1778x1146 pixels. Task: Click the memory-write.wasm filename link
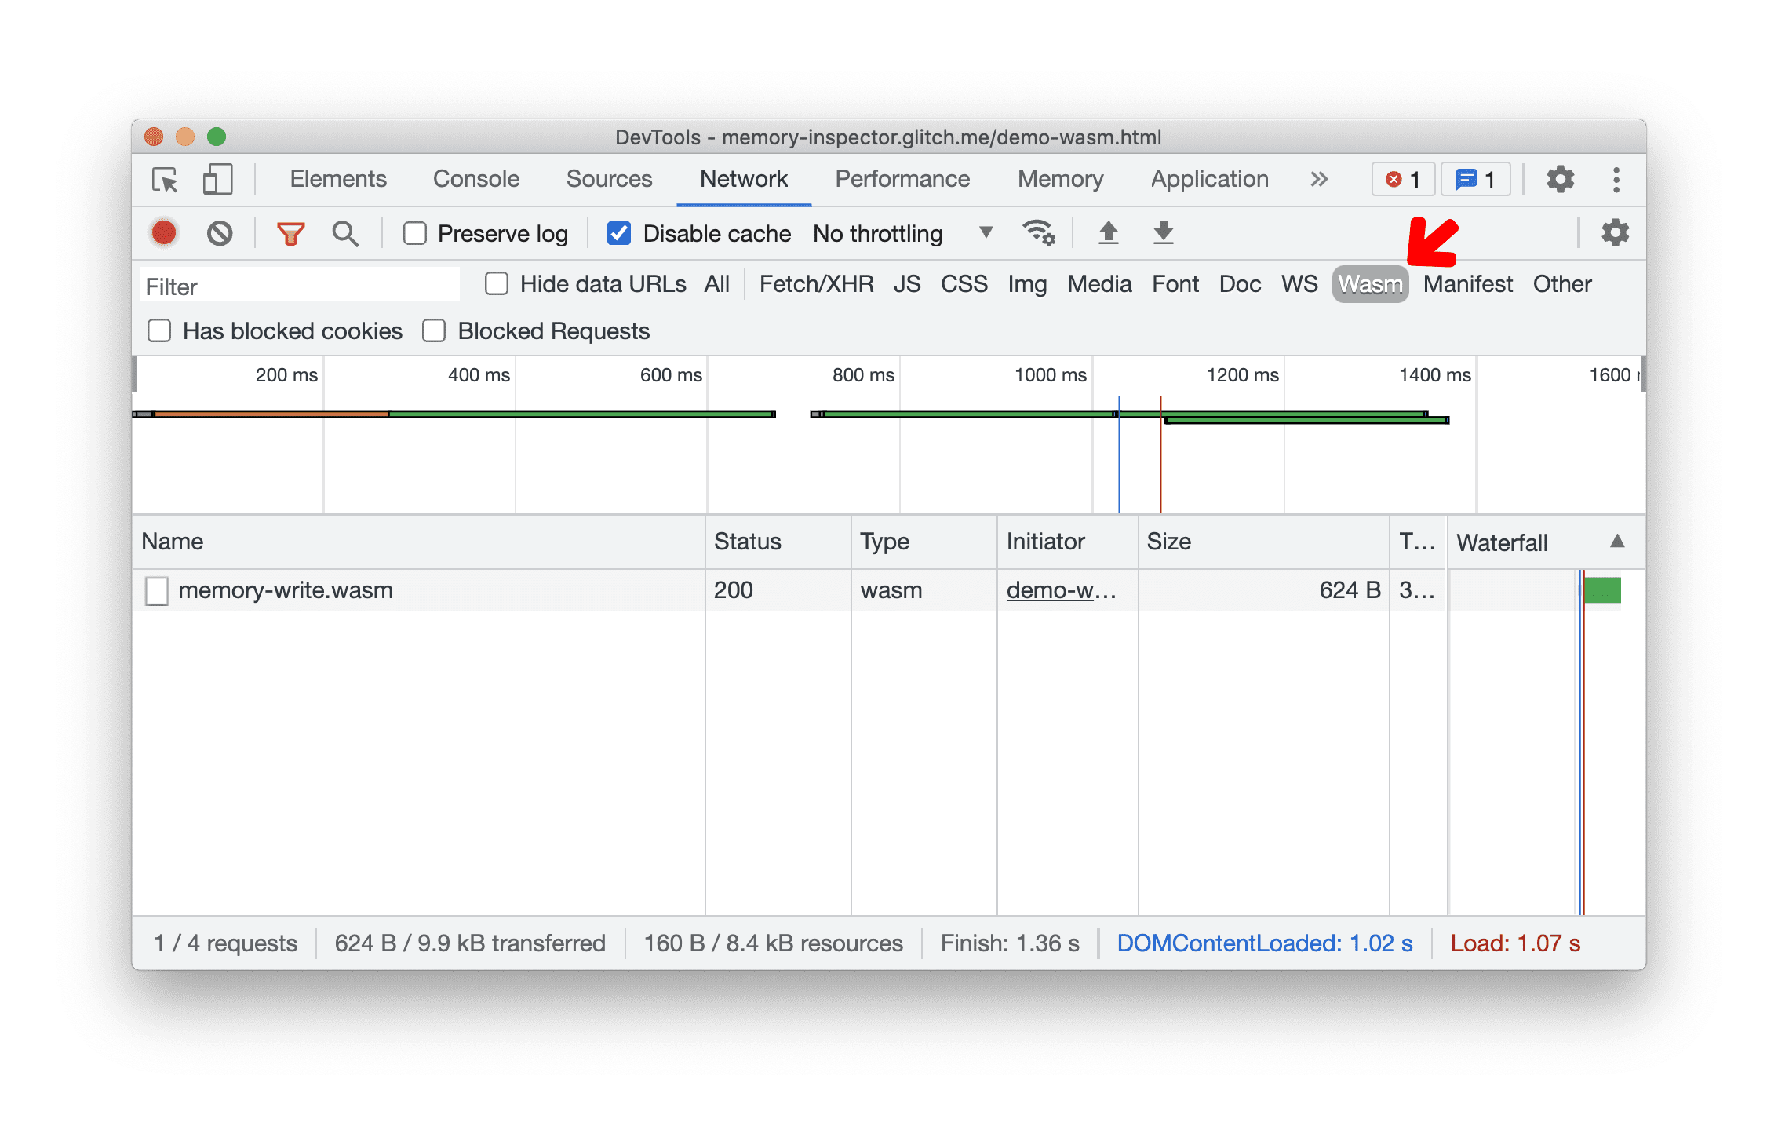[285, 589]
